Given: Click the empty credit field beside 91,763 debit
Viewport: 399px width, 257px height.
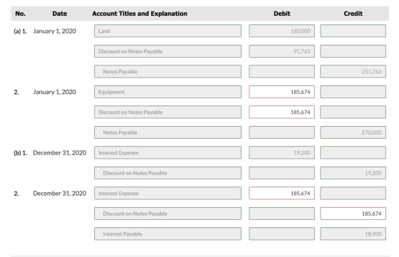Looking at the screenshot, I should point(353,51).
